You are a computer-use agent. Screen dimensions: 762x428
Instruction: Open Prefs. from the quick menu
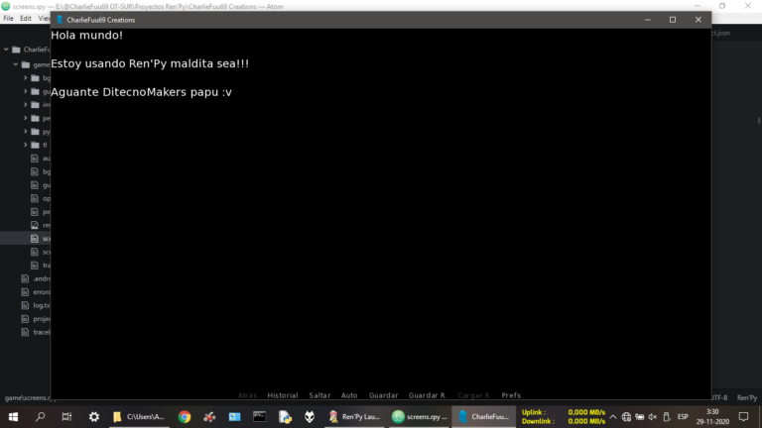point(512,395)
